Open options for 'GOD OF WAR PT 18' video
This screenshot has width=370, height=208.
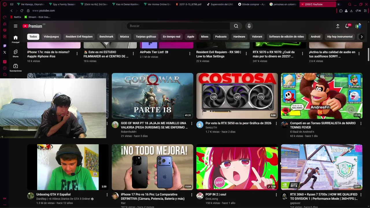(191, 123)
